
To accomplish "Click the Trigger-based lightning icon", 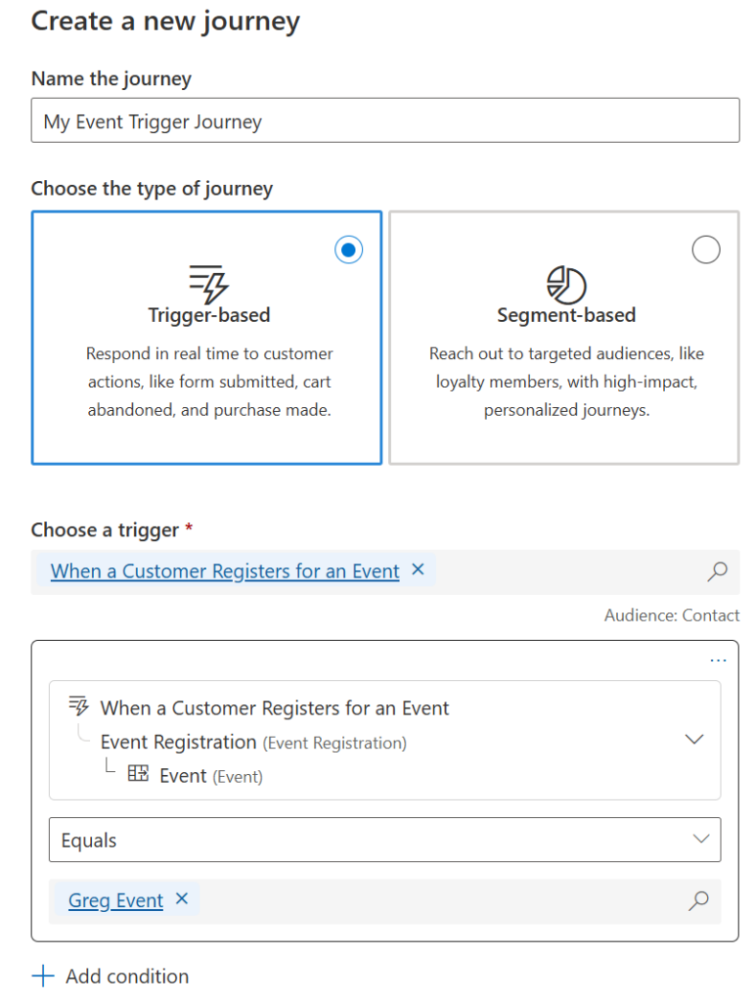I will (x=208, y=283).
